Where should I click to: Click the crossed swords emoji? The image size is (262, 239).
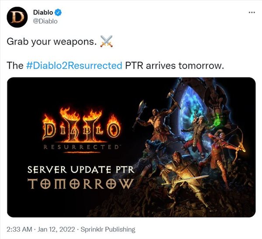[x=107, y=42]
